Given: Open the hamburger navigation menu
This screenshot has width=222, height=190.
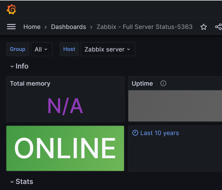Looking at the screenshot, I should point(11,27).
